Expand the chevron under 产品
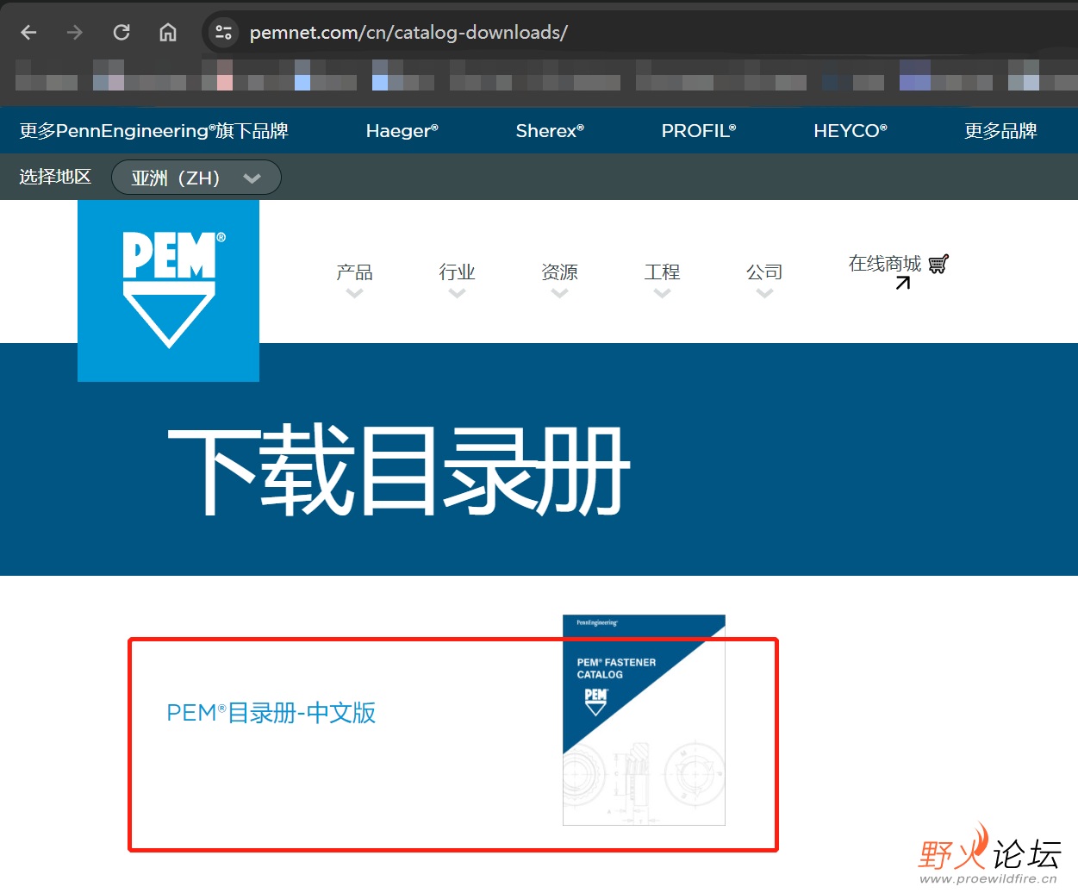1078x893 pixels. pos(354,294)
